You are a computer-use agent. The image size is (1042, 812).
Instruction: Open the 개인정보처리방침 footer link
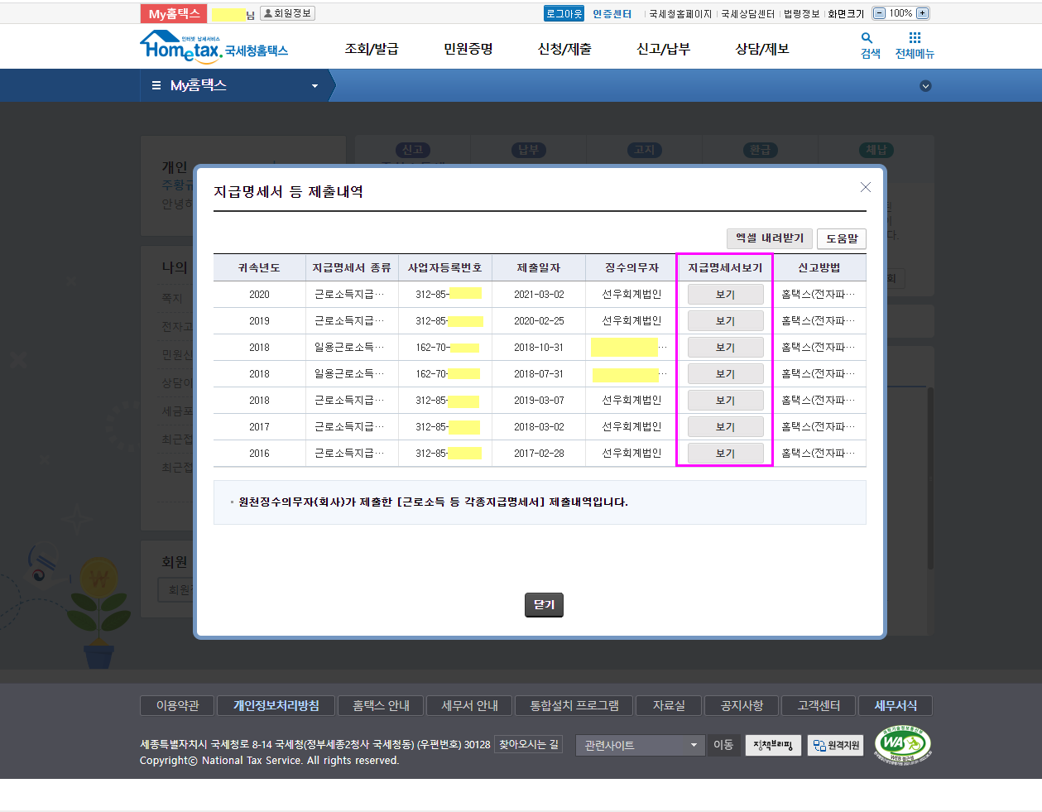coord(276,706)
